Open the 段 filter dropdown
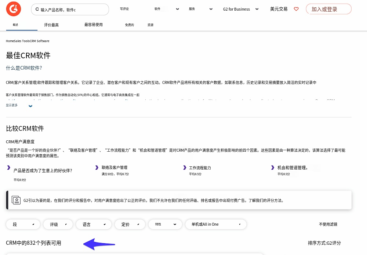Screen dimensions: 367x255 click(x=23, y=224)
